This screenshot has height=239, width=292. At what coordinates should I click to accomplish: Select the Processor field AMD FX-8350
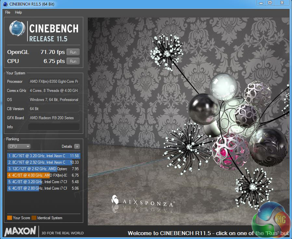54,82
